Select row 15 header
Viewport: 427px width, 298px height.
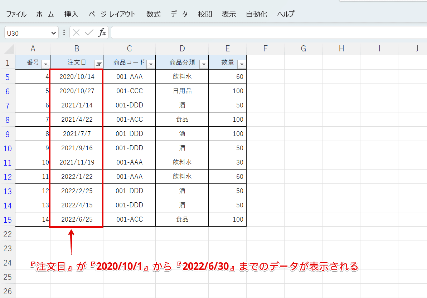(x=8, y=219)
